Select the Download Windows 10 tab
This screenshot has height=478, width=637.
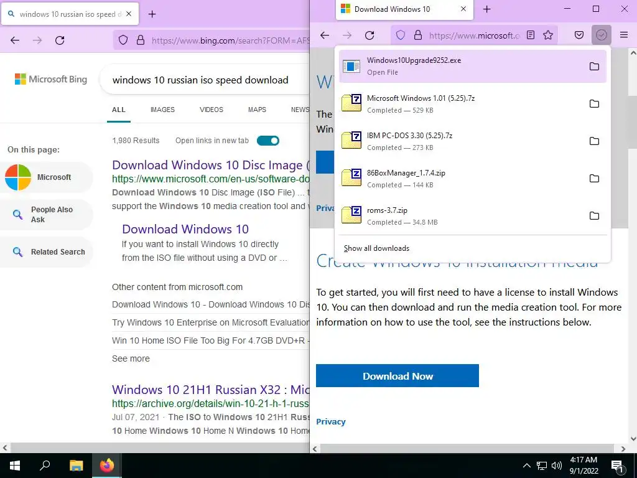(404, 9)
